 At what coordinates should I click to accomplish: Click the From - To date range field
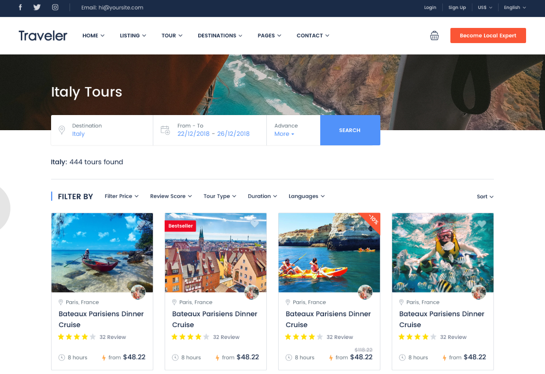pos(213,130)
